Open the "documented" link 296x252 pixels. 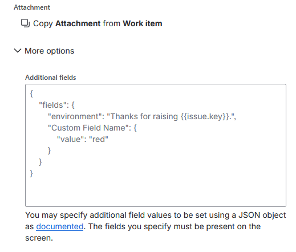[x=60, y=226]
